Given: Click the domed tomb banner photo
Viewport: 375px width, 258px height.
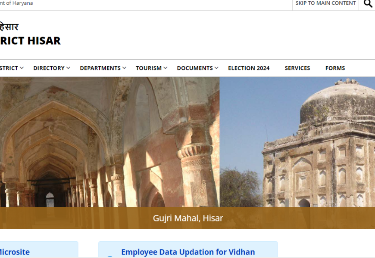Looking at the screenshot, I should click(297, 142).
